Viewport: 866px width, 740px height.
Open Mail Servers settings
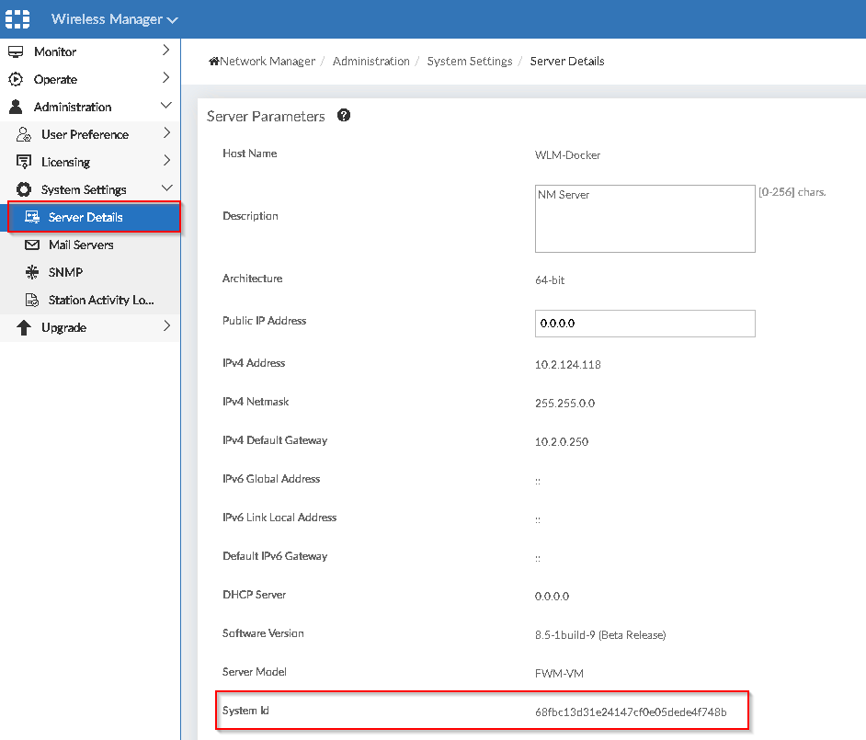pos(81,245)
